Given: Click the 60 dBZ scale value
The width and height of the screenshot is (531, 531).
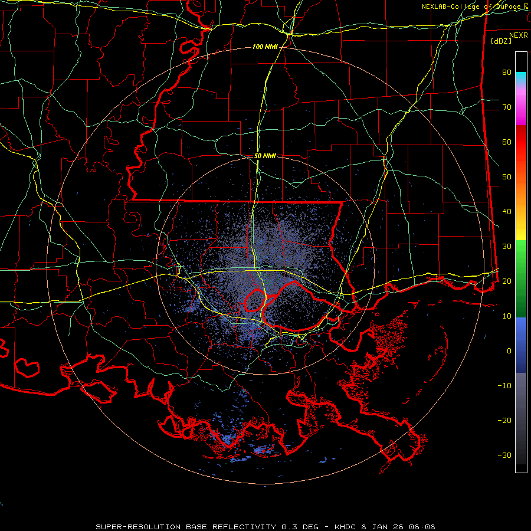Looking at the screenshot, I should (507, 142).
